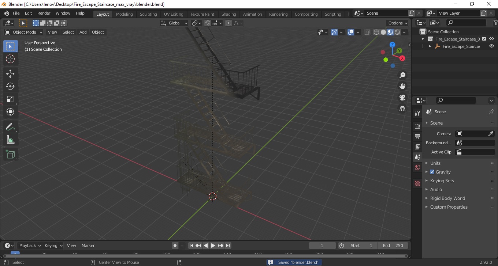Expand Fire_Escape_Staircas object tree row
Viewport: 498px width, 266px height.
430,46
